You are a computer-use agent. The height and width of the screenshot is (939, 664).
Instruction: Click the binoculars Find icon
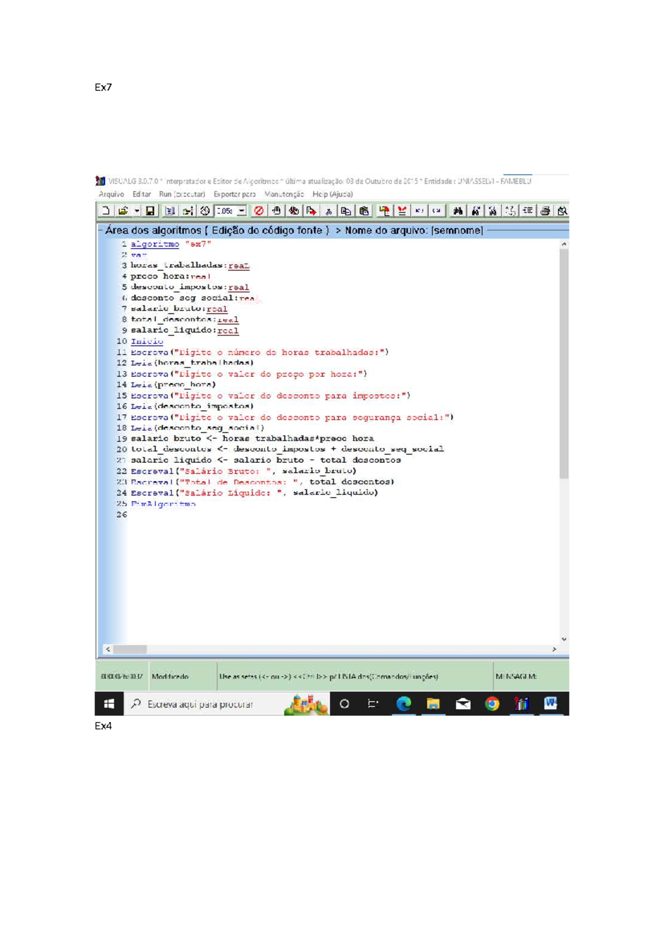[x=458, y=211]
